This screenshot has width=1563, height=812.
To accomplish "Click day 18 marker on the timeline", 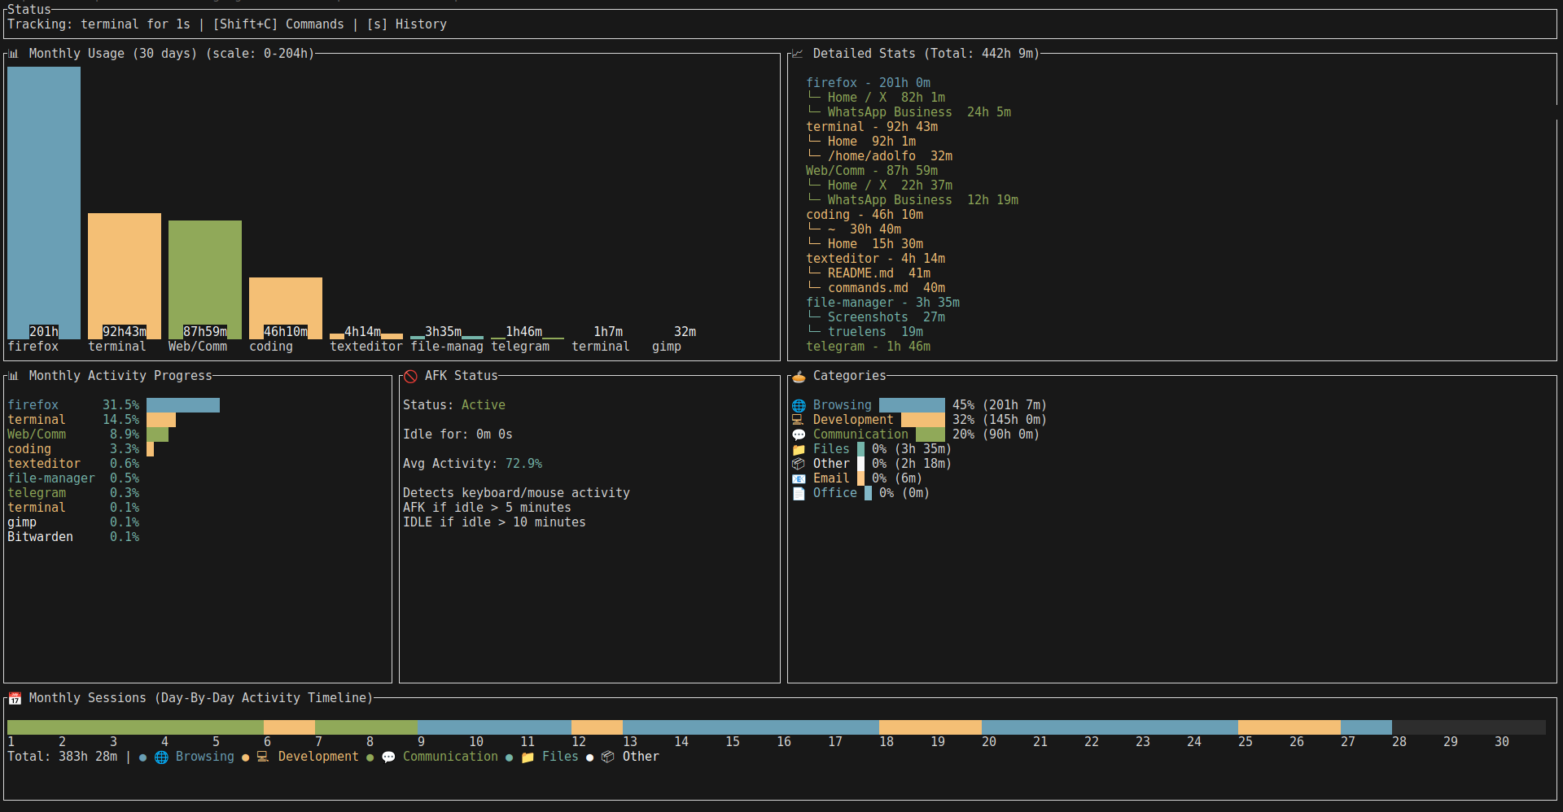I will coord(887,742).
